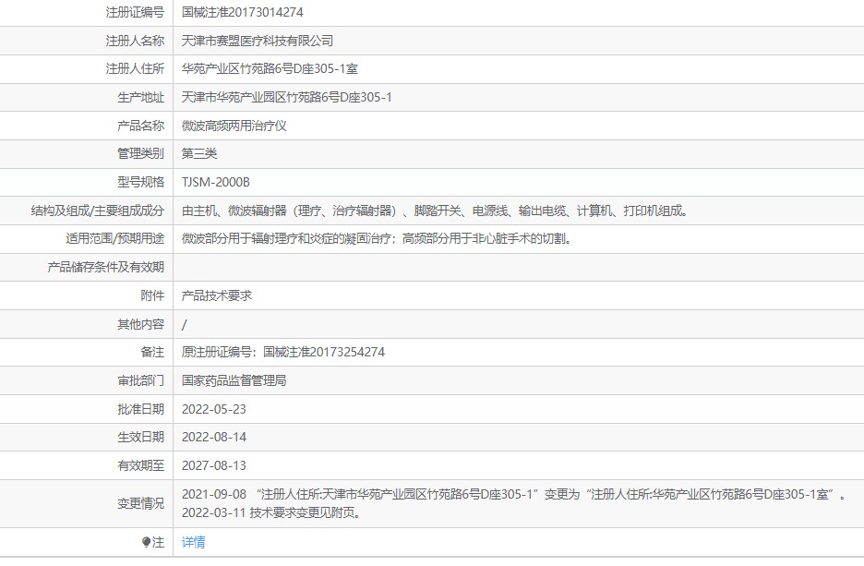Click the 生产地址 label
864x566 pixels.
tap(140, 98)
